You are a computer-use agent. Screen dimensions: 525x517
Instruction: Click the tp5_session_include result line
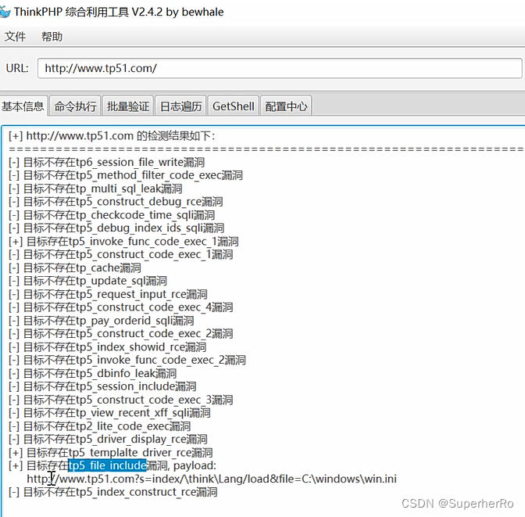[x=102, y=386]
